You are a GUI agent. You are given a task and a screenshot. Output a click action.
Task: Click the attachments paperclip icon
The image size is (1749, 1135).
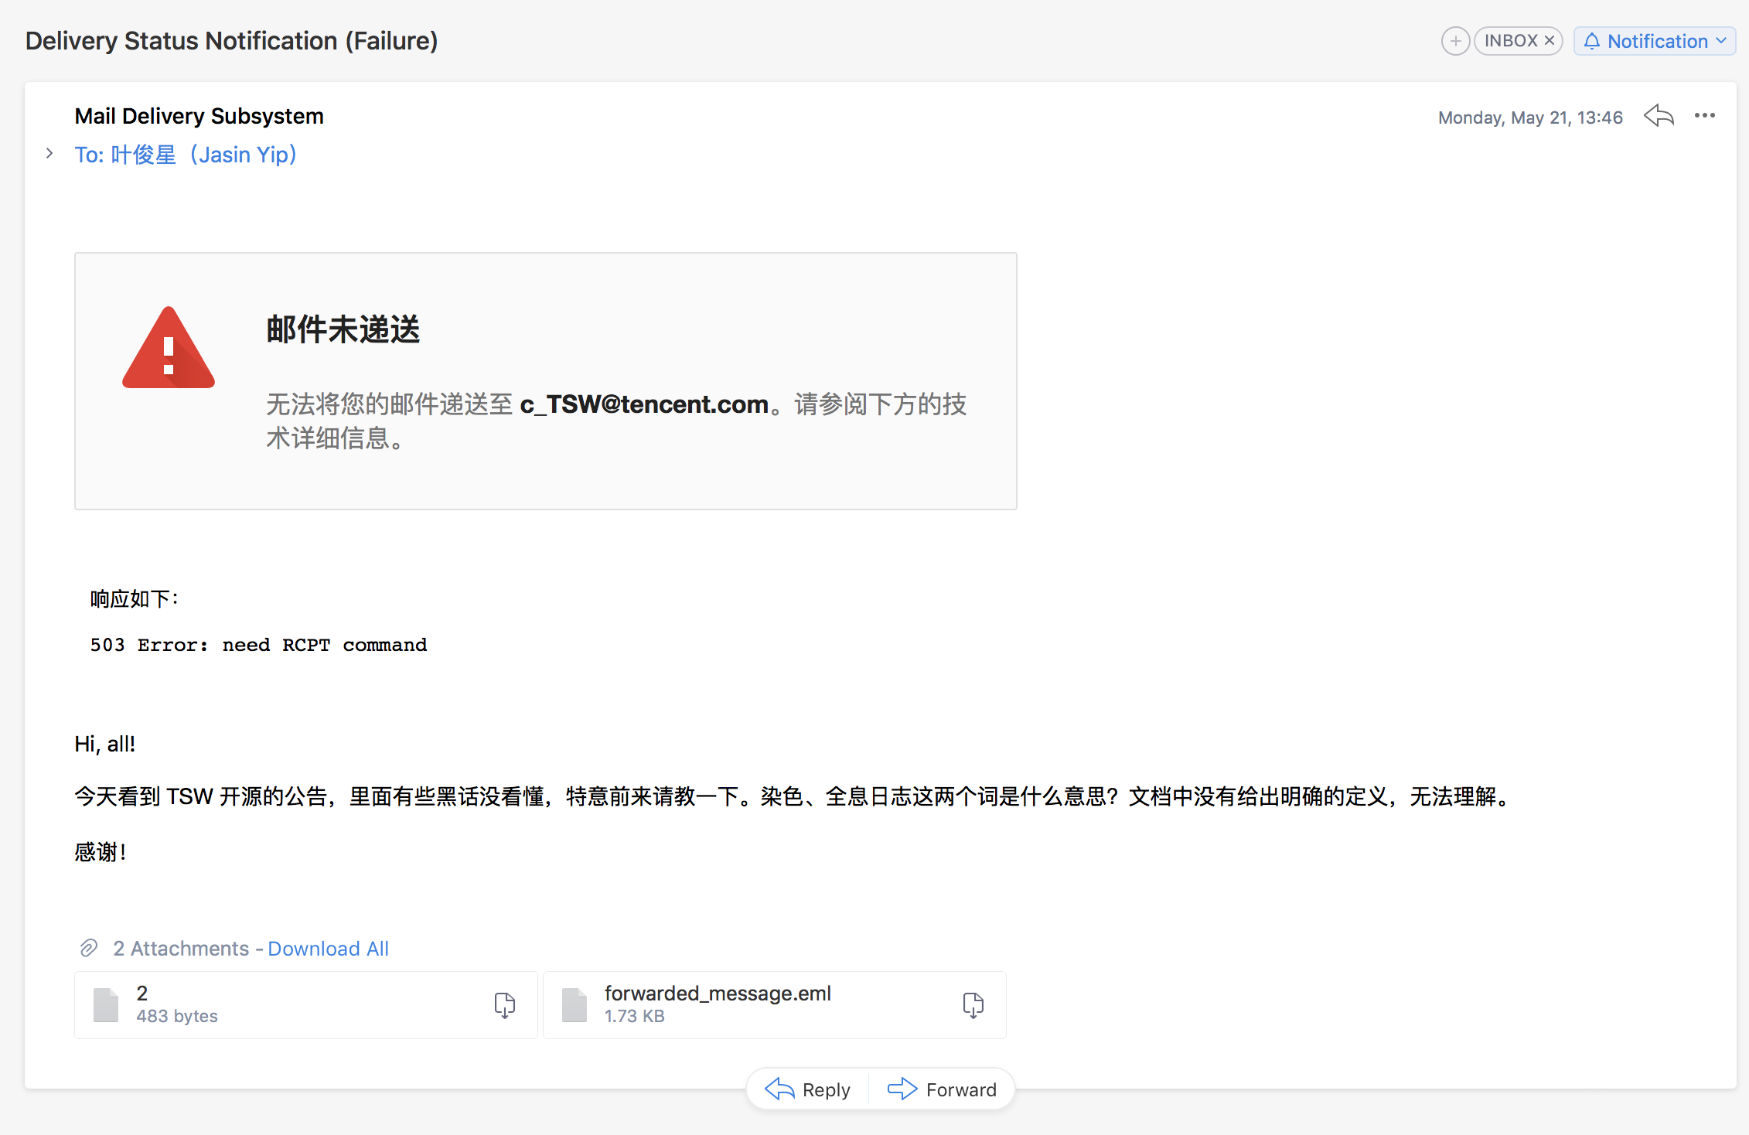89,948
